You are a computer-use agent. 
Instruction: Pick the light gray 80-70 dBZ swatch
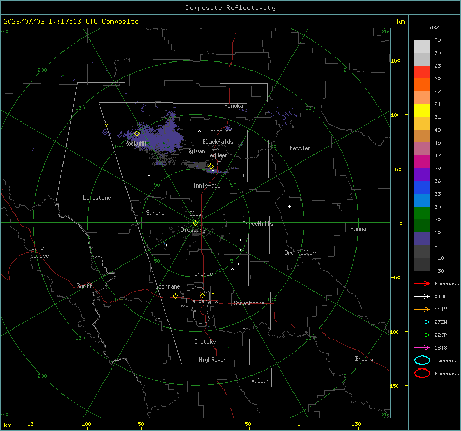(x=422, y=46)
